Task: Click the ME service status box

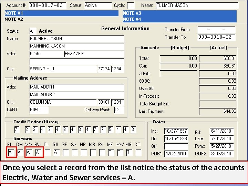Action: tap(111, 153)
